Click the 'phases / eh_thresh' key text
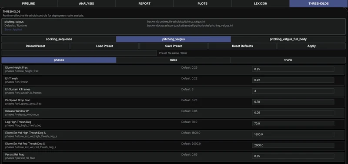Viewport: 348px width, 164px height. click(x=17, y=82)
